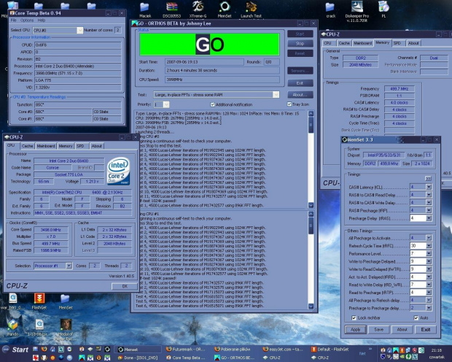Open Refresh Cycle Time (tRFC) dropdown

pyautogui.click(x=429, y=246)
